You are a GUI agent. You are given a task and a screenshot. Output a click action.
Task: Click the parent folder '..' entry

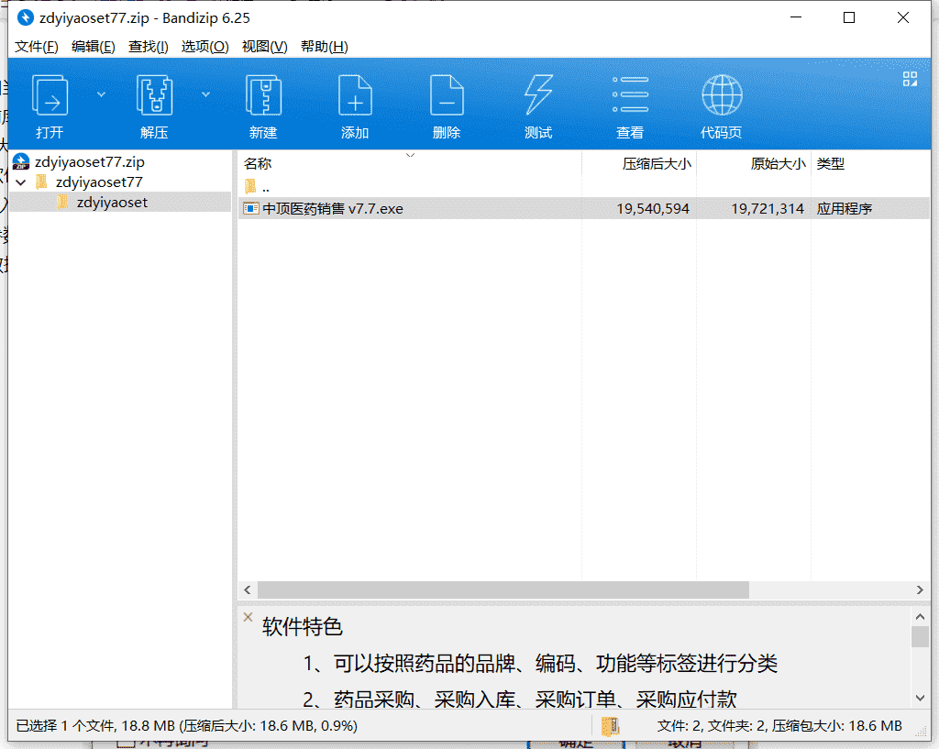(x=258, y=187)
